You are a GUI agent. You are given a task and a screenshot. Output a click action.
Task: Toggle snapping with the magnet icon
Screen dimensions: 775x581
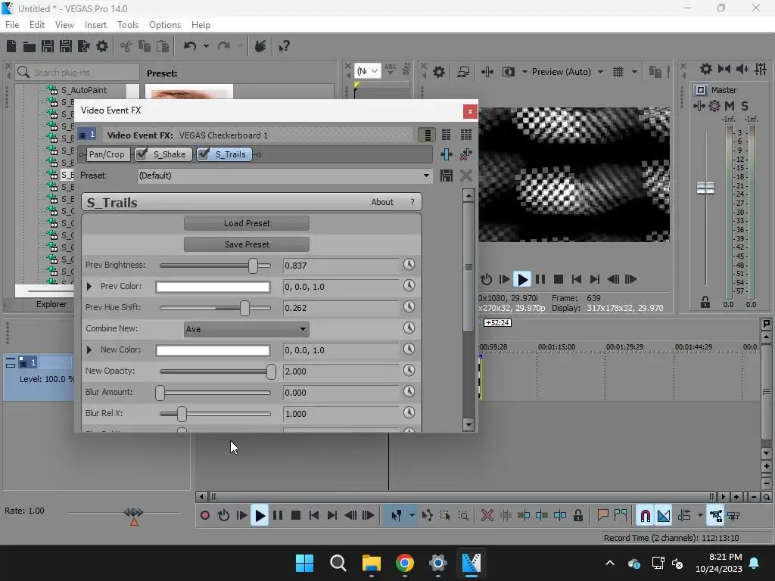[645, 516]
